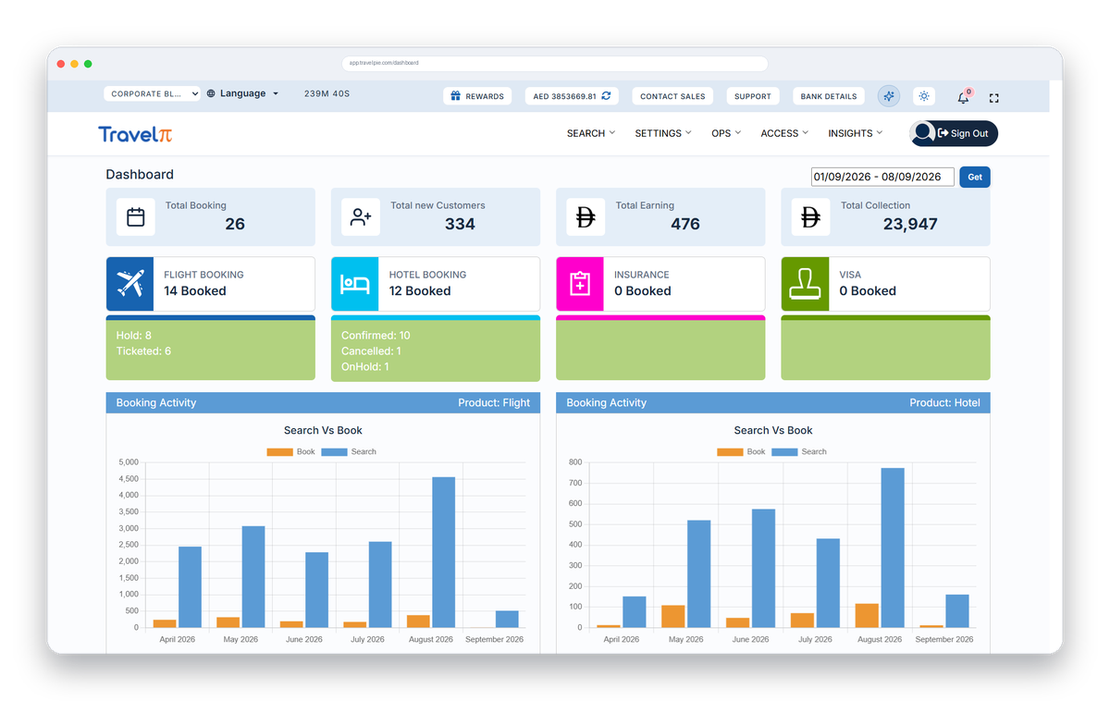1110x701 pixels.
Task: Refresh the AED balance with the sync icon
Action: (x=606, y=96)
